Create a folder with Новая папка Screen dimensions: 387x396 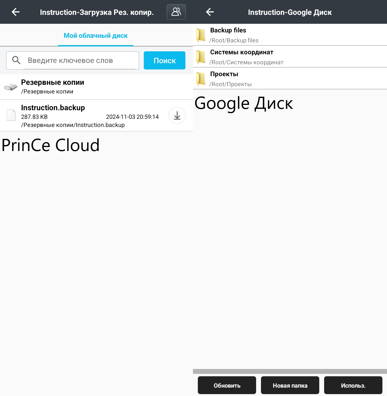(x=290, y=385)
